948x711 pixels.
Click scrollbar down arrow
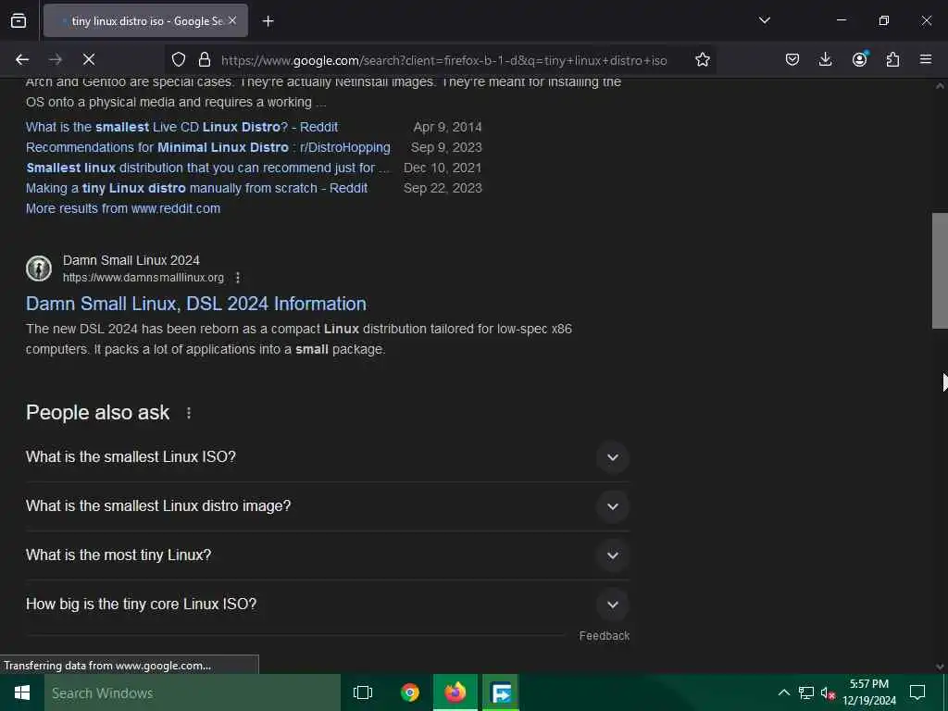(940, 667)
